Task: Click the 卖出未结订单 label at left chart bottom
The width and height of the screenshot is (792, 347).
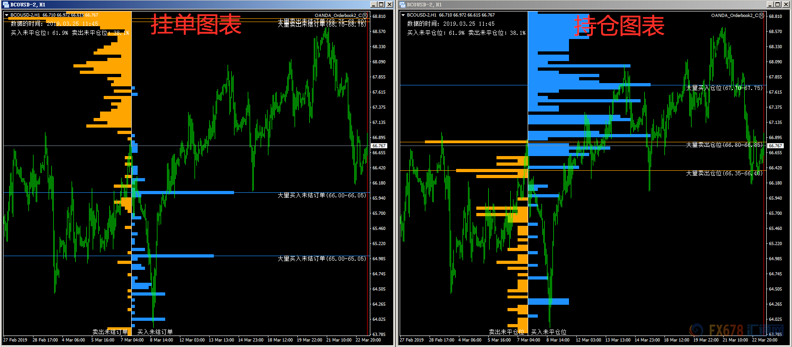Action: point(110,332)
